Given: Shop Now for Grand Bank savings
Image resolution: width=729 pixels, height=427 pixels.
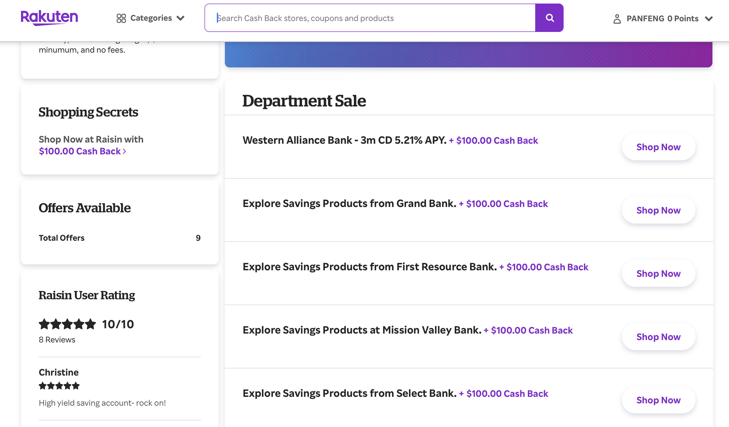Looking at the screenshot, I should coord(658,210).
